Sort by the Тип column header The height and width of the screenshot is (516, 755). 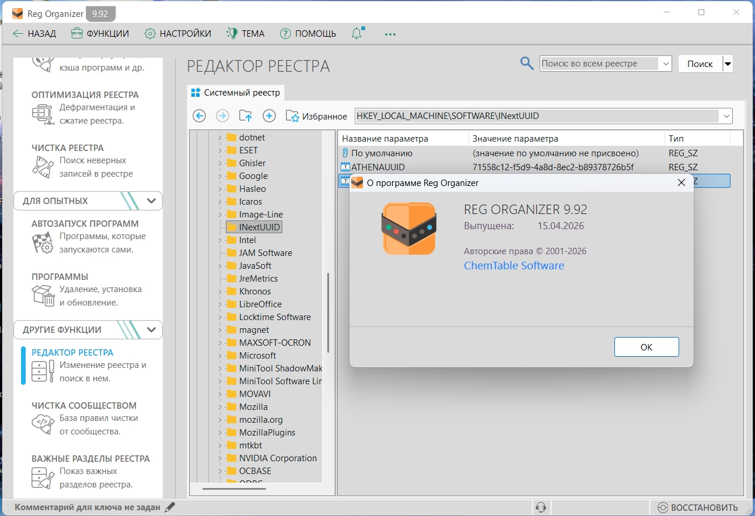[697, 139]
